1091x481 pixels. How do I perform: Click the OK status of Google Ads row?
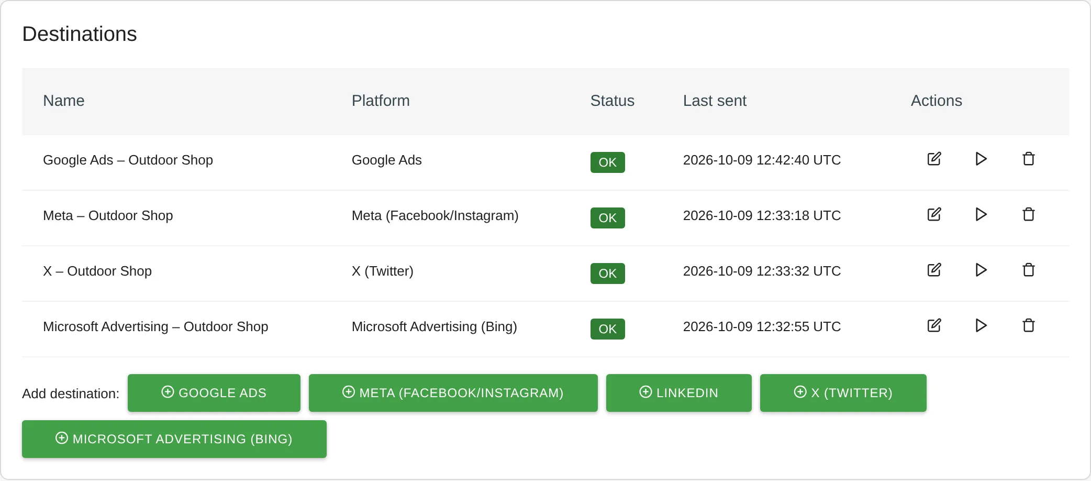[x=608, y=162]
